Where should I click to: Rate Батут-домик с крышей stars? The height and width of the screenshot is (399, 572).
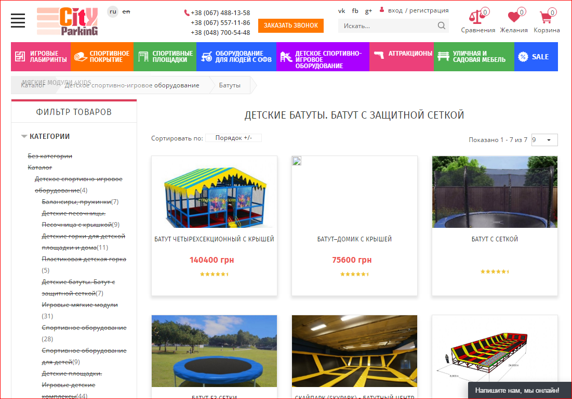pyautogui.click(x=354, y=274)
